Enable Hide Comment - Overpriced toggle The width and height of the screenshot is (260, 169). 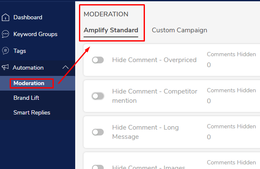click(x=98, y=60)
